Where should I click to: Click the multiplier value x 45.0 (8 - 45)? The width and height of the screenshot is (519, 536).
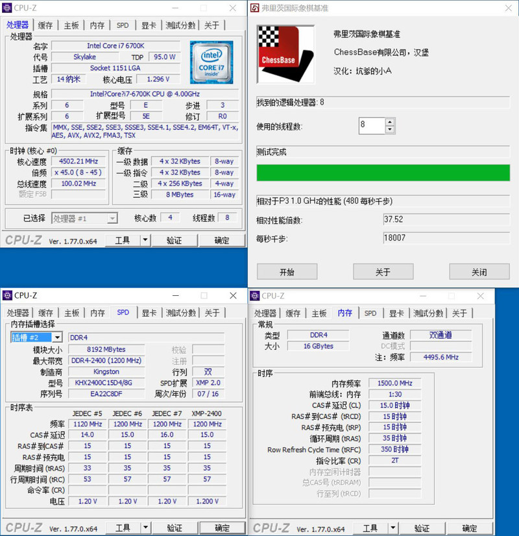coord(78,173)
